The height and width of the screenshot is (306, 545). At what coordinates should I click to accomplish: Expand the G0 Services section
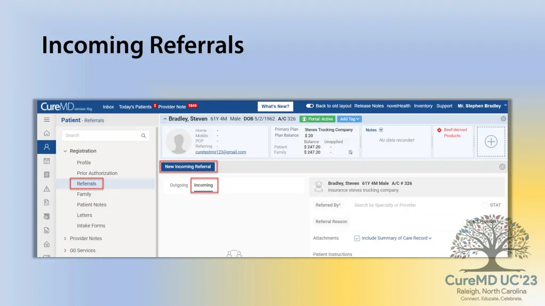click(x=65, y=251)
